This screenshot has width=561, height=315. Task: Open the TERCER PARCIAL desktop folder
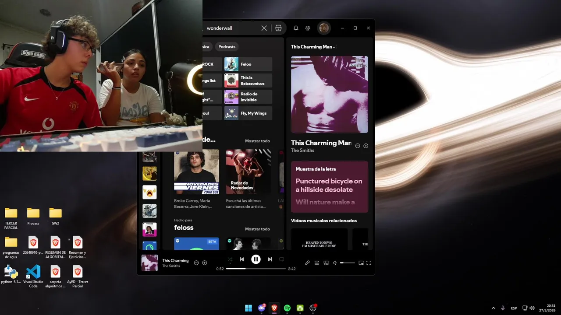(11, 218)
